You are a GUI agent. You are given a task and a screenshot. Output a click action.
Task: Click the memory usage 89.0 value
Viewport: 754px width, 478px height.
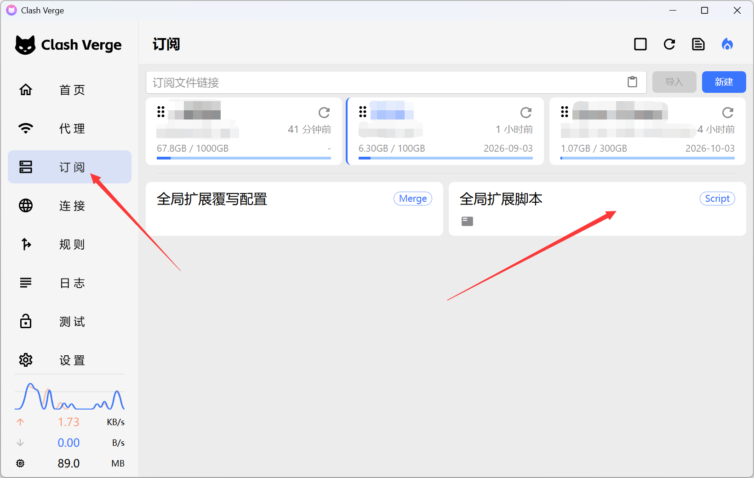pos(69,463)
